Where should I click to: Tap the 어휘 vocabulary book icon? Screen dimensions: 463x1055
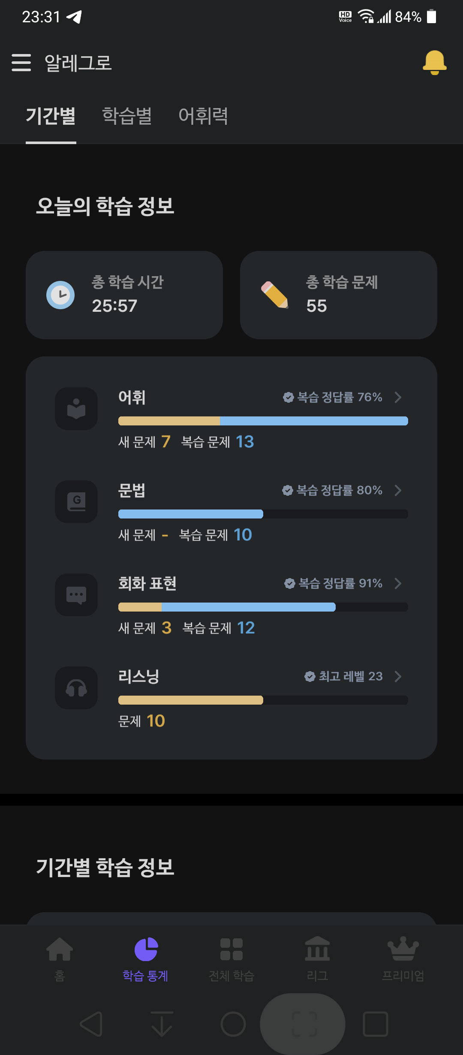pyautogui.click(x=76, y=409)
